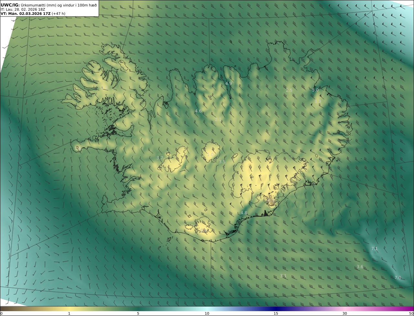Image resolution: width=414 pixels, height=316 pixels.
Task: Click the 3.1 value label over the sea
Action: point(283,276)
